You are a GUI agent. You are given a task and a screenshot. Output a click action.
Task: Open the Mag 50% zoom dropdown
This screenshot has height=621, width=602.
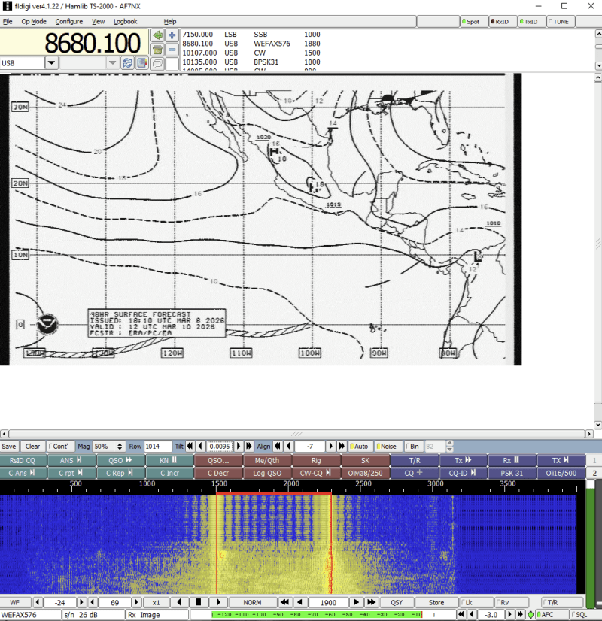[x=120, y=447]
